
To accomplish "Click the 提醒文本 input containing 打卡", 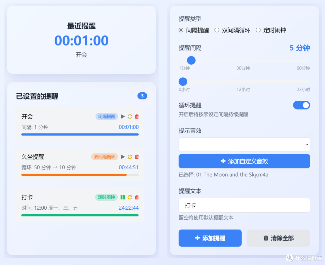I will click(244, 205).
